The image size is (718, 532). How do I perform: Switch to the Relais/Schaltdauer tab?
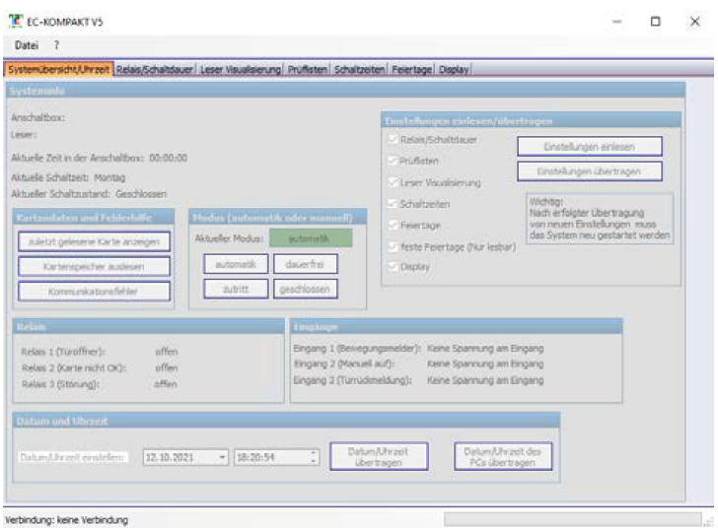(x=154, y=70)
